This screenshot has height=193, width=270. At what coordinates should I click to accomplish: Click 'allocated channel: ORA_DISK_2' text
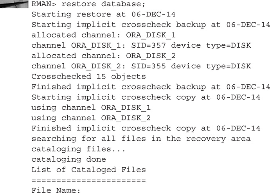(103, 56)
